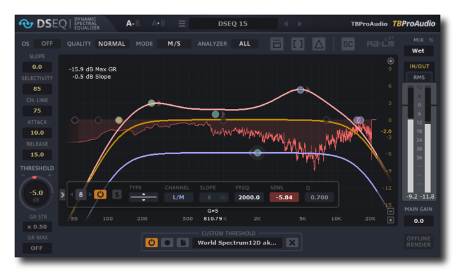Edit filter SENS. value -5.84
Image resolution: width=455 pixels, height=272 pixels.
point(284,197)
